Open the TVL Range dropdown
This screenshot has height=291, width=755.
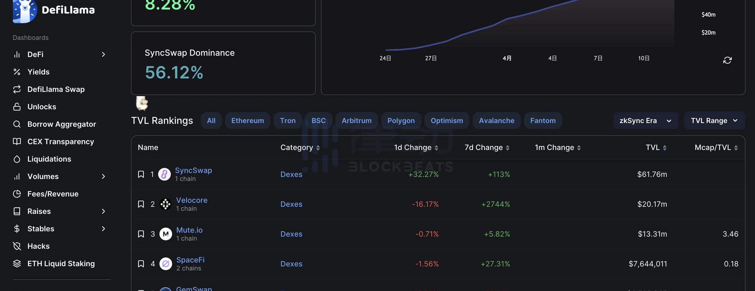[x=714, y=121]
